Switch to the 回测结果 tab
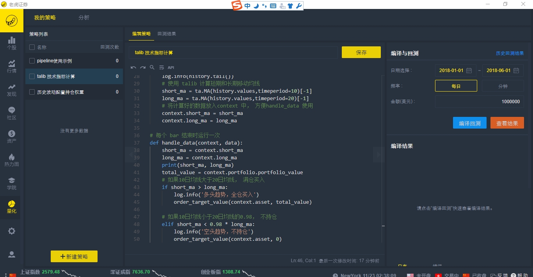 [x=167, y=34]
